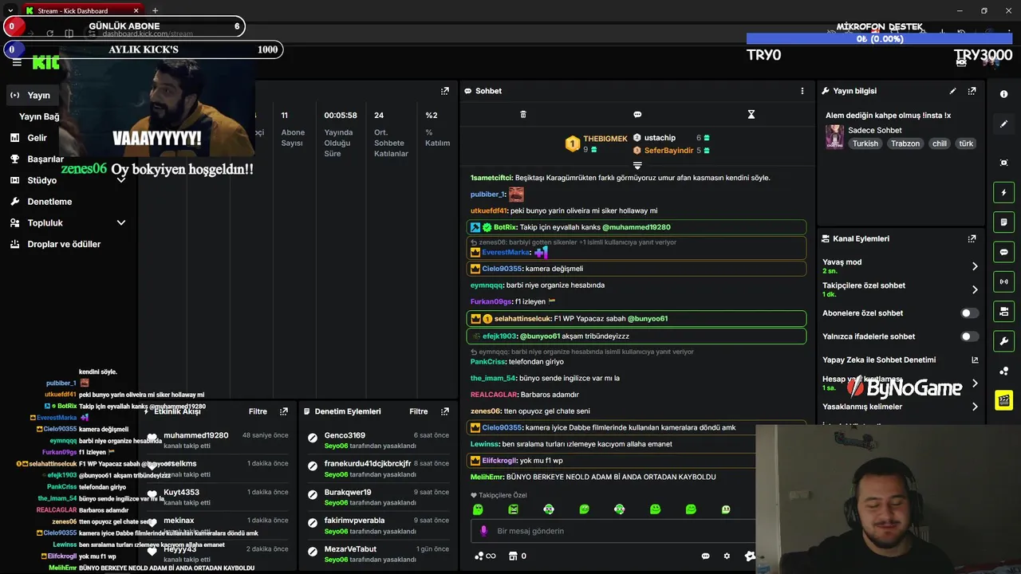Open the info icon in right sidebar
The width and height of the screenshot is (1021, 574).
pos(1003,94)
